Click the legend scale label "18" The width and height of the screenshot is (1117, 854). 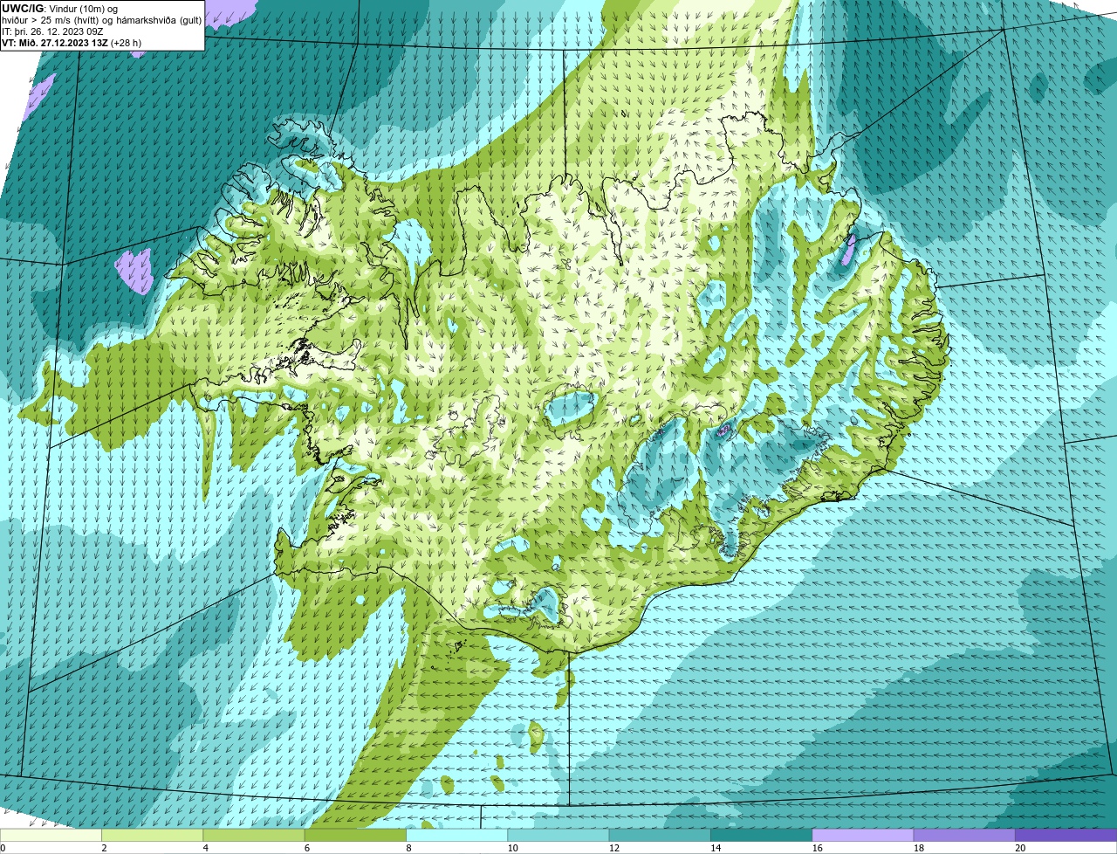pos(918,848)
